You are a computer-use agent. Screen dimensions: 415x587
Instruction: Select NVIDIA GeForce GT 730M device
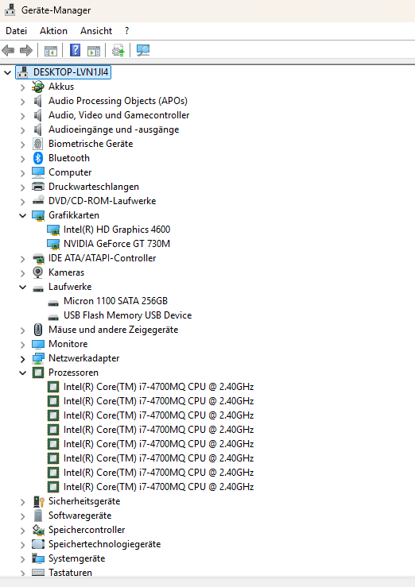(117, 244)
